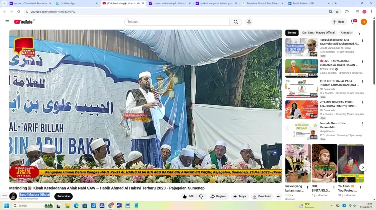Switch to Portal Backend - RRI tab
This screenshot has width=376, height=210.
309,3
